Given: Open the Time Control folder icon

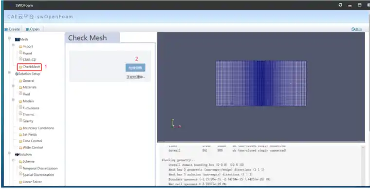Looking at the screenshot, I should tap(20, 141).
